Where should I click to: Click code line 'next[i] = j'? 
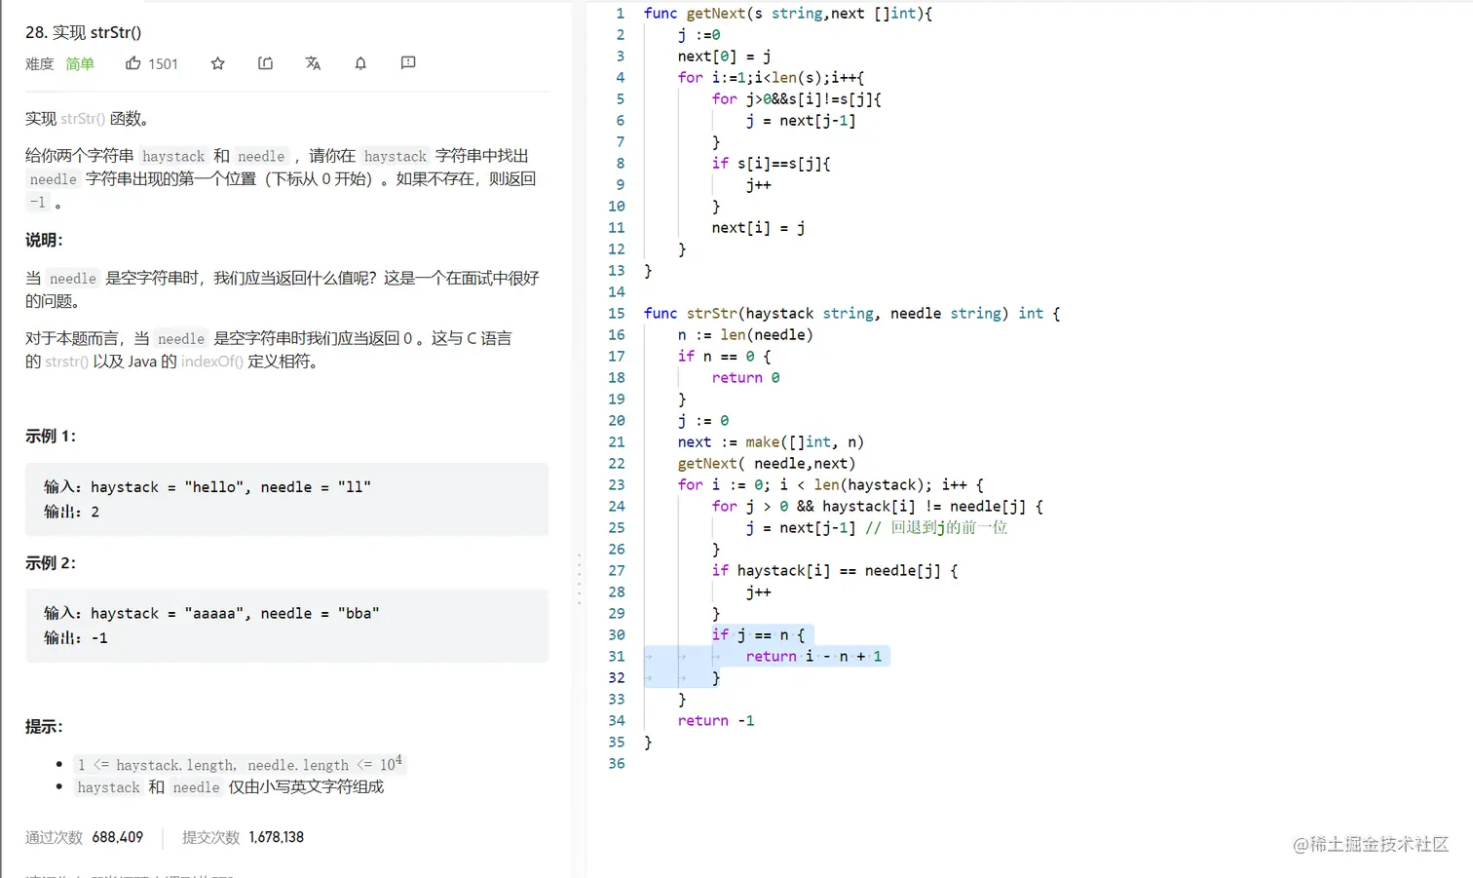pos(758,228)
